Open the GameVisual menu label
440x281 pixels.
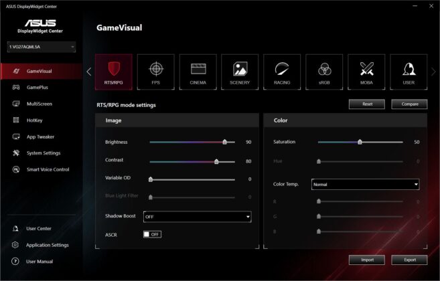(40, 71)
